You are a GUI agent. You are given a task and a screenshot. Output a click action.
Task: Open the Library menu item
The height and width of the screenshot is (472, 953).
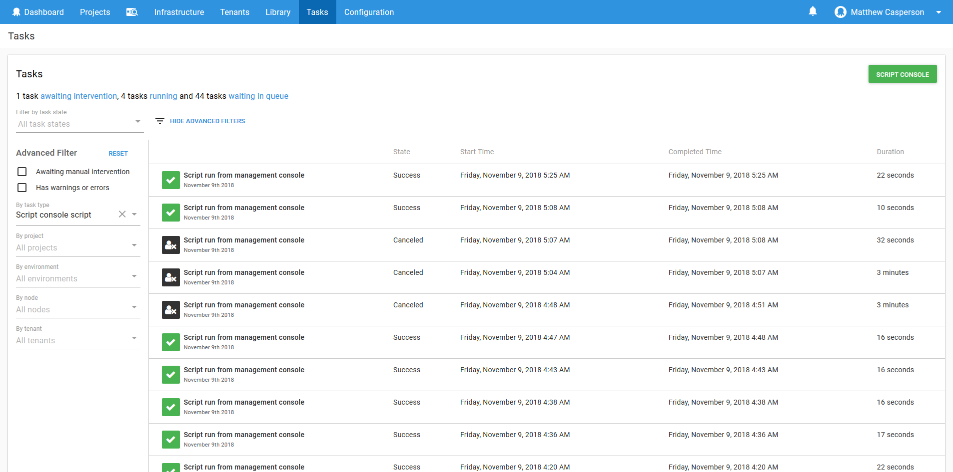278,12
